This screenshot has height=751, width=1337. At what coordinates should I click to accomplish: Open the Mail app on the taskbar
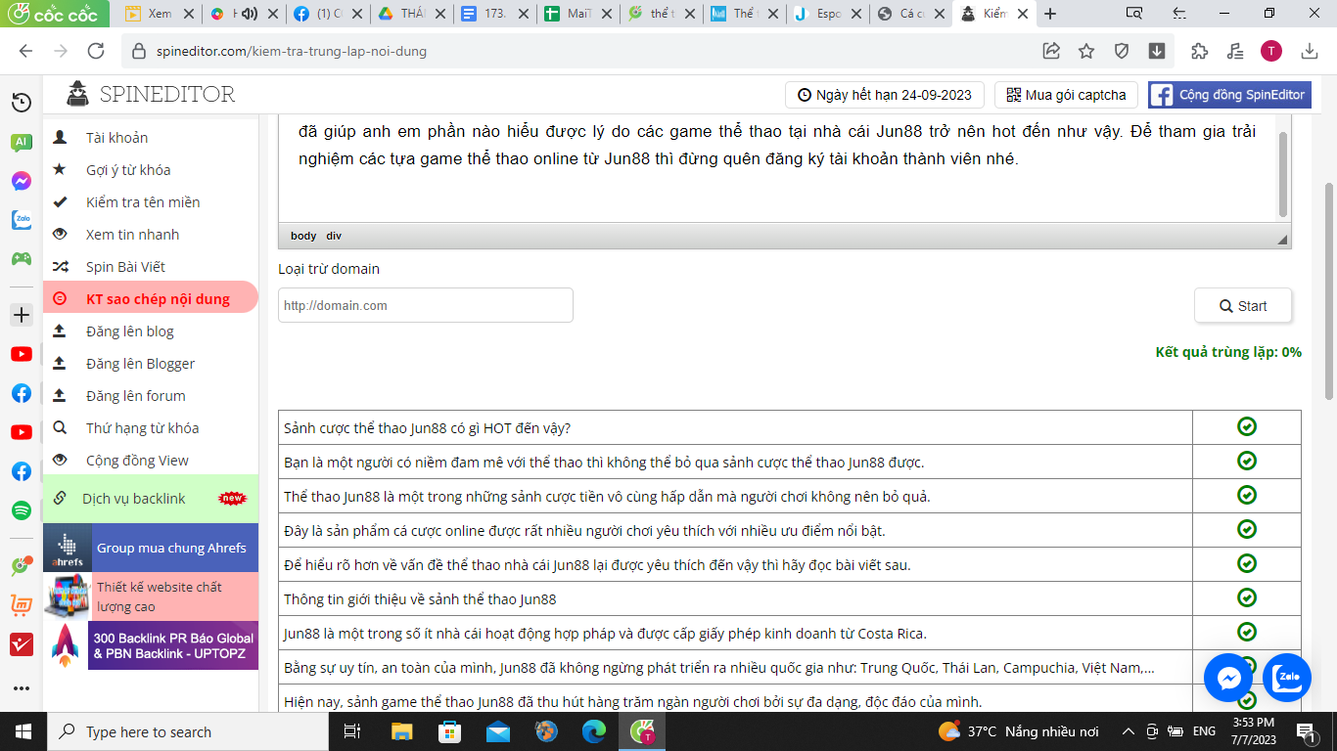[x=498, y=731]
